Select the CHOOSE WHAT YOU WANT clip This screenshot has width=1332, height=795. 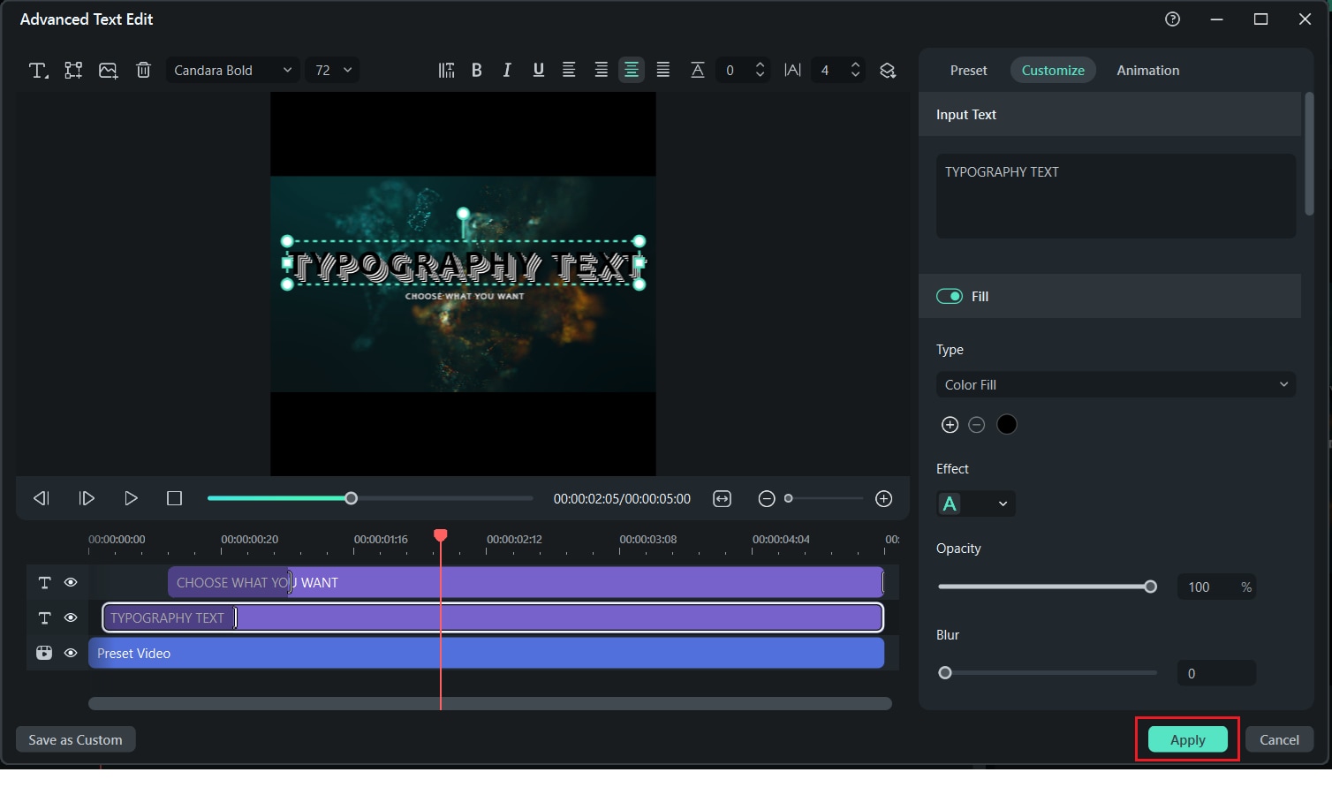pyautogui.click(x=526, y=583)
